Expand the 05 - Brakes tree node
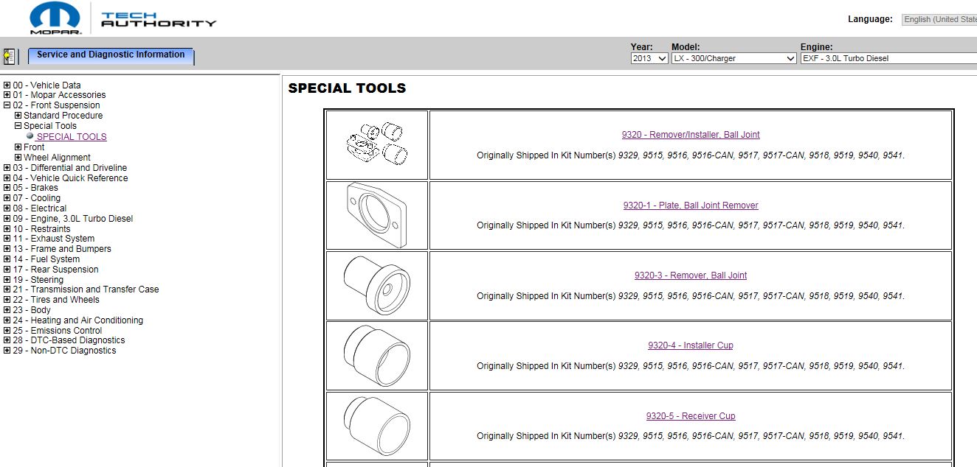 [7, 188]
